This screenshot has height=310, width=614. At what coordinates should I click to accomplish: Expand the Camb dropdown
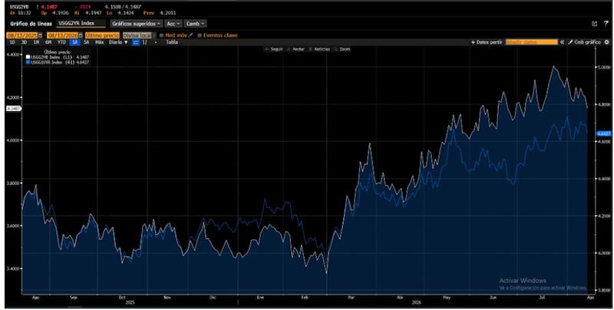click(x=195, y=24)
